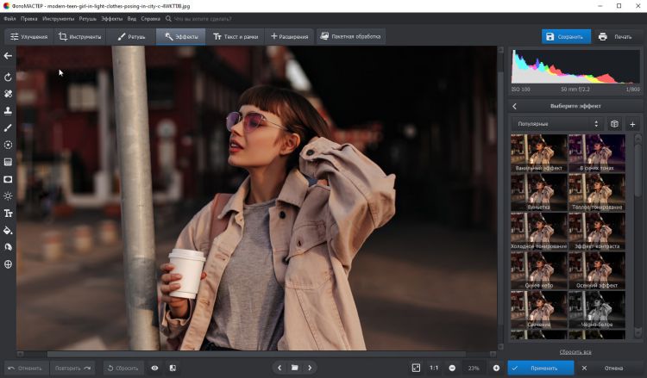Open the Ретушь tab
This screenshot has height=378, width=647.
coord(131,36)
